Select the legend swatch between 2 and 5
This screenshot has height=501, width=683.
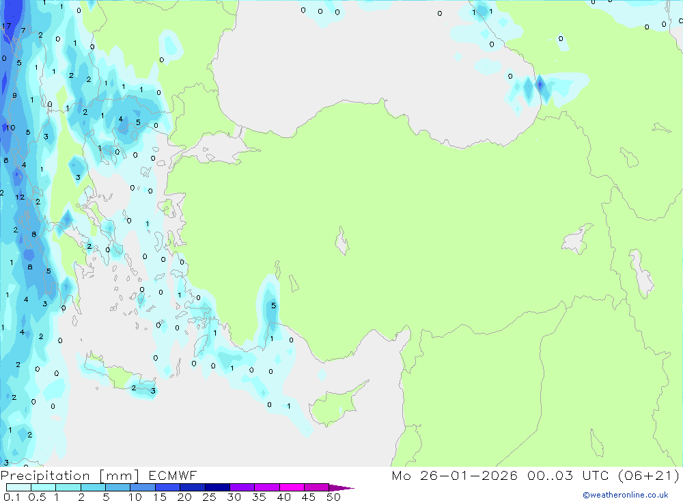point(93,487)
